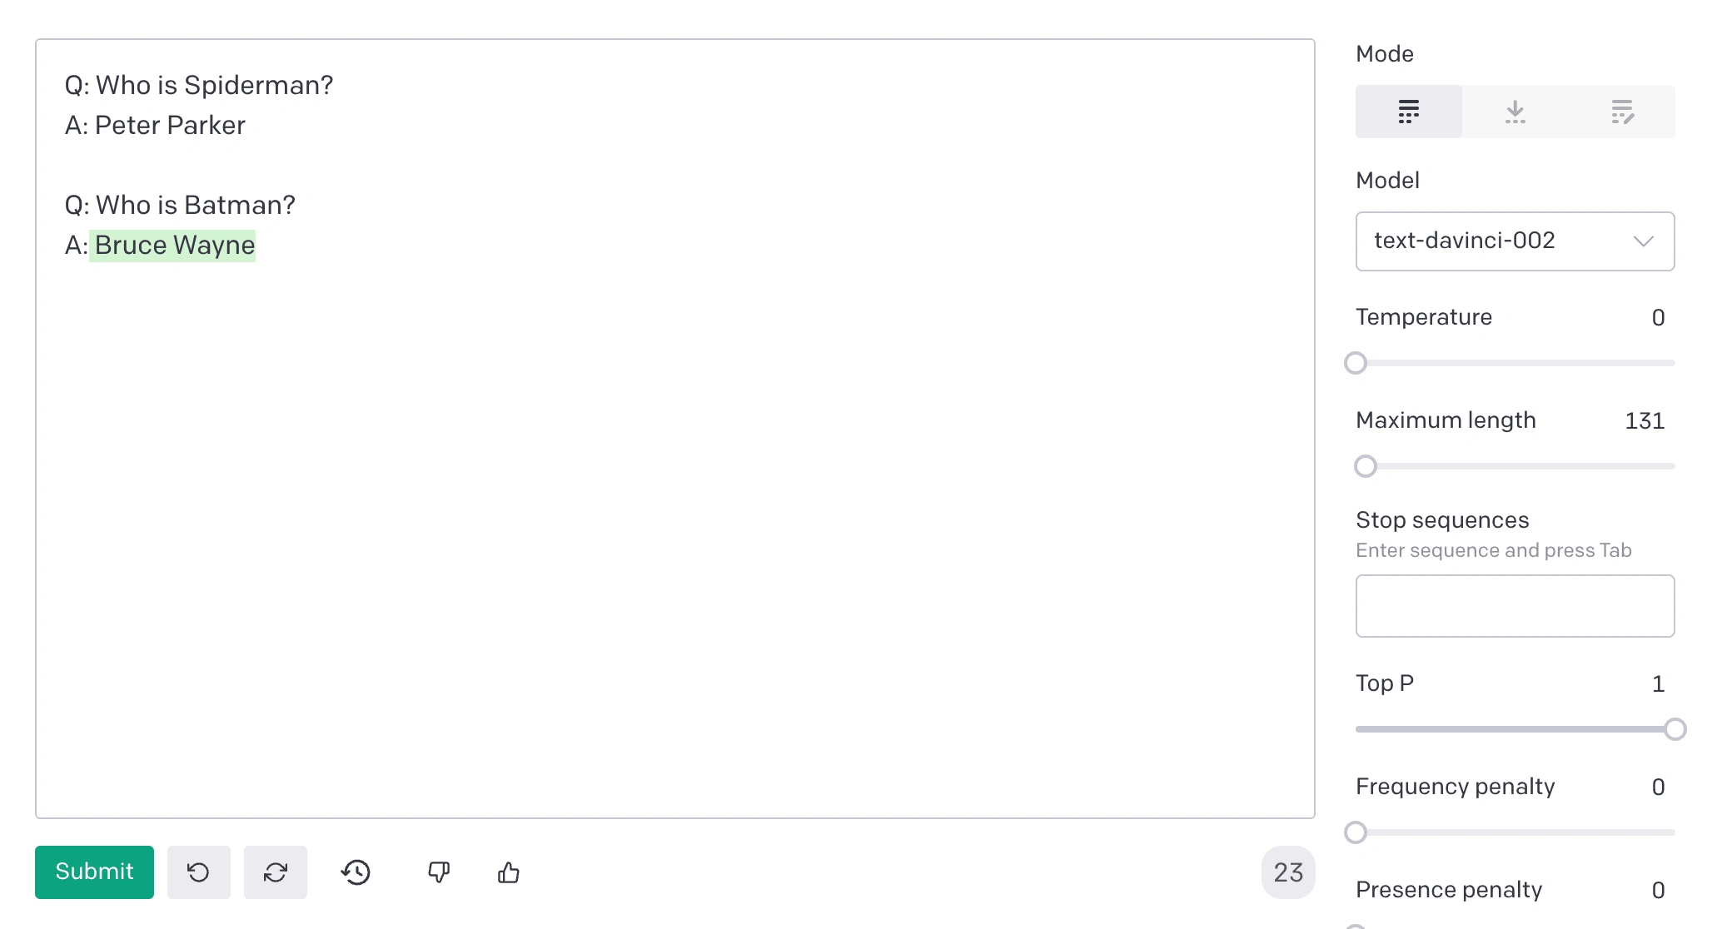Expand the text-davinci-002 model list
The image size is (1712, 929).
(x=1644, y=241)
